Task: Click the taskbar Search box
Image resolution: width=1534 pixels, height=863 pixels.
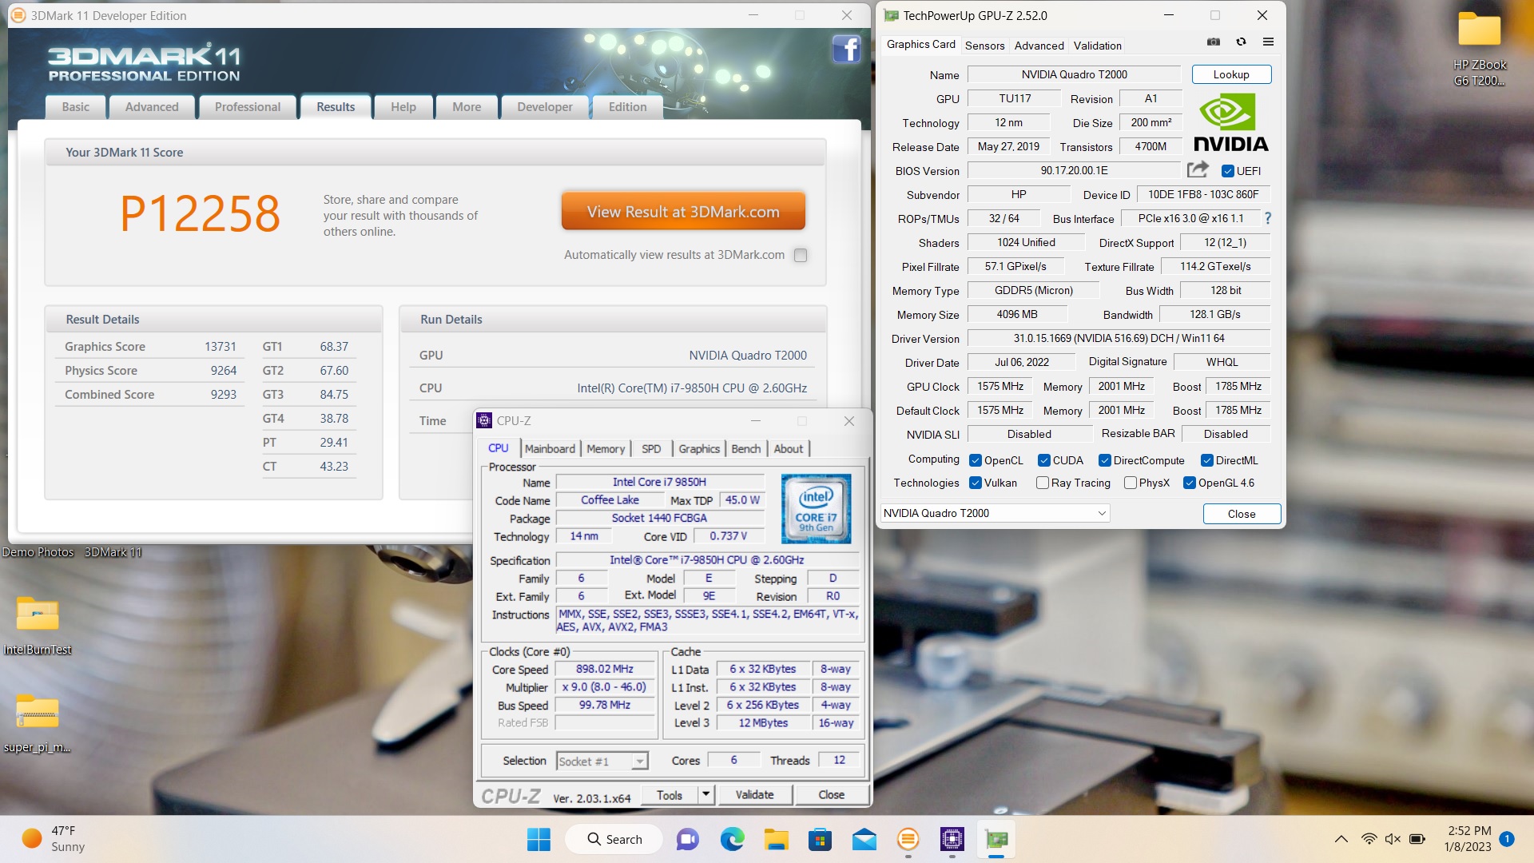Action: coord(614,839)
